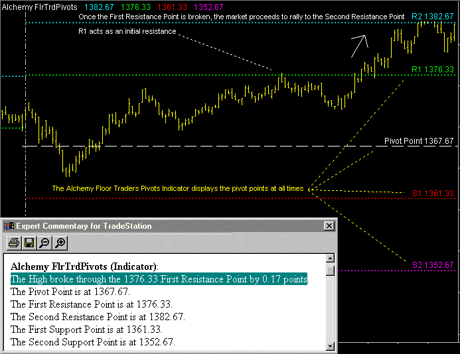
Task: Click the 'Alchemy FlrTrdPivots' indicator name
Action: (40, 7)
